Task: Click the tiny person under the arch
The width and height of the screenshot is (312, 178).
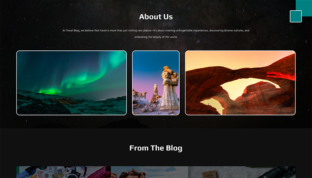Action: (208, 104)
